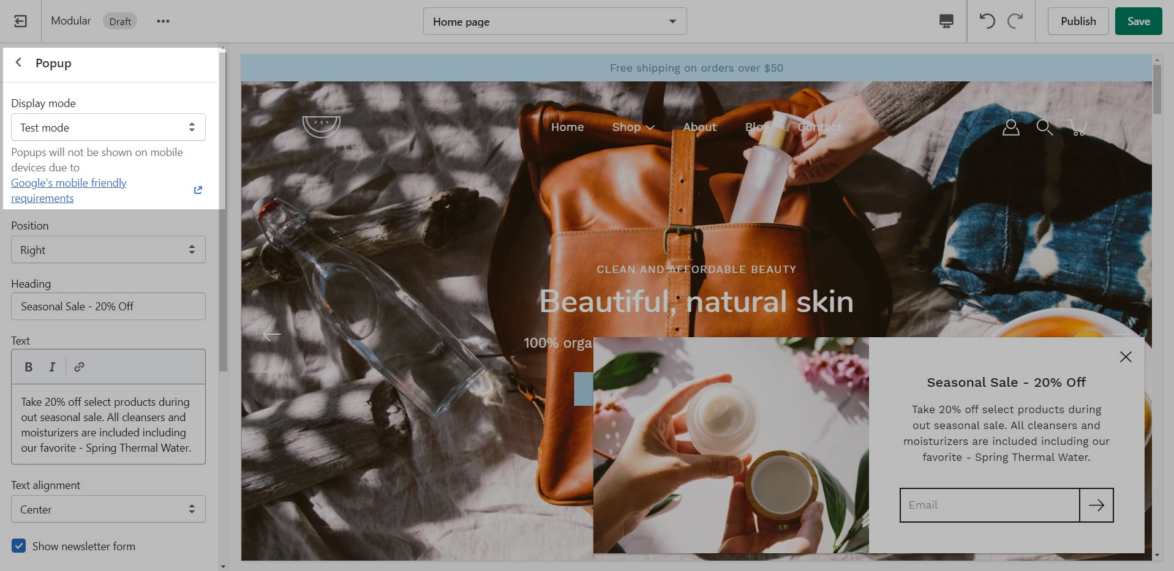Image resolution: width=1174 pixels, height=571 pixels.
Task: Open the Position dropdown
Action: click(108, 250)
